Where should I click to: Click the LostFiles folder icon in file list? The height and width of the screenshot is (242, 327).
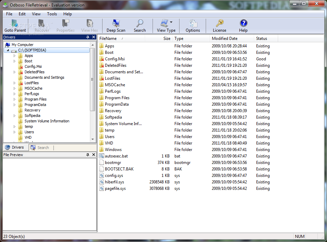point(102,78)
